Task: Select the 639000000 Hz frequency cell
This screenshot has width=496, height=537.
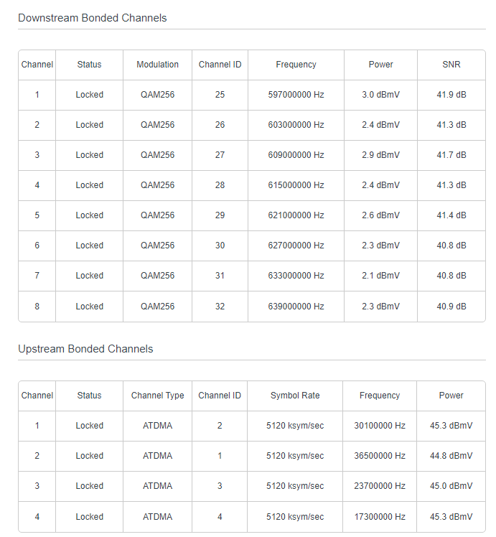Action: (x=296, y=307)
